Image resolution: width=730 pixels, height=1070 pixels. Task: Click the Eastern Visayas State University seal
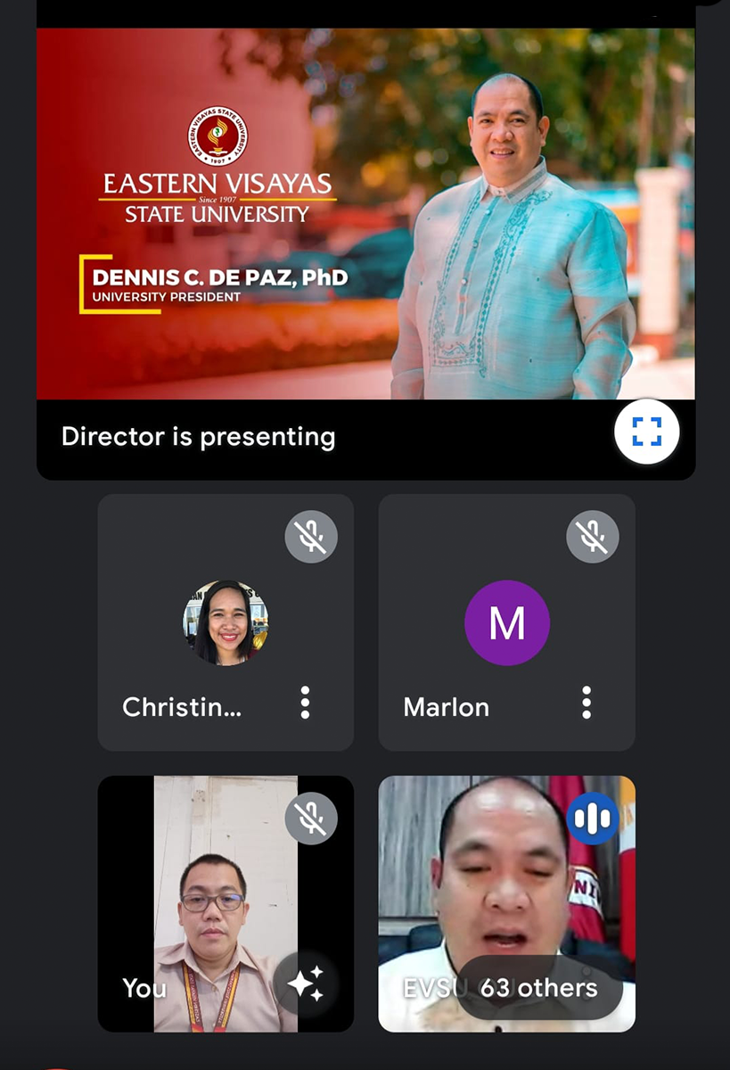[x=217, y=136]
